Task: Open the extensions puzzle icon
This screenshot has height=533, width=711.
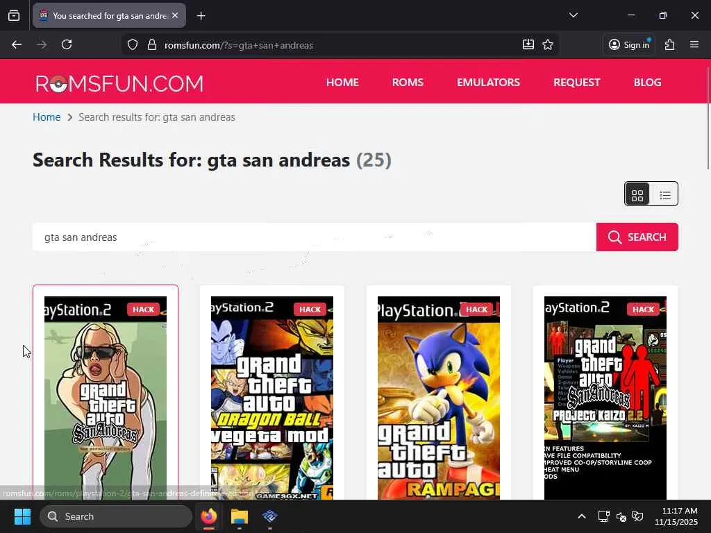Action: [670, 44]
